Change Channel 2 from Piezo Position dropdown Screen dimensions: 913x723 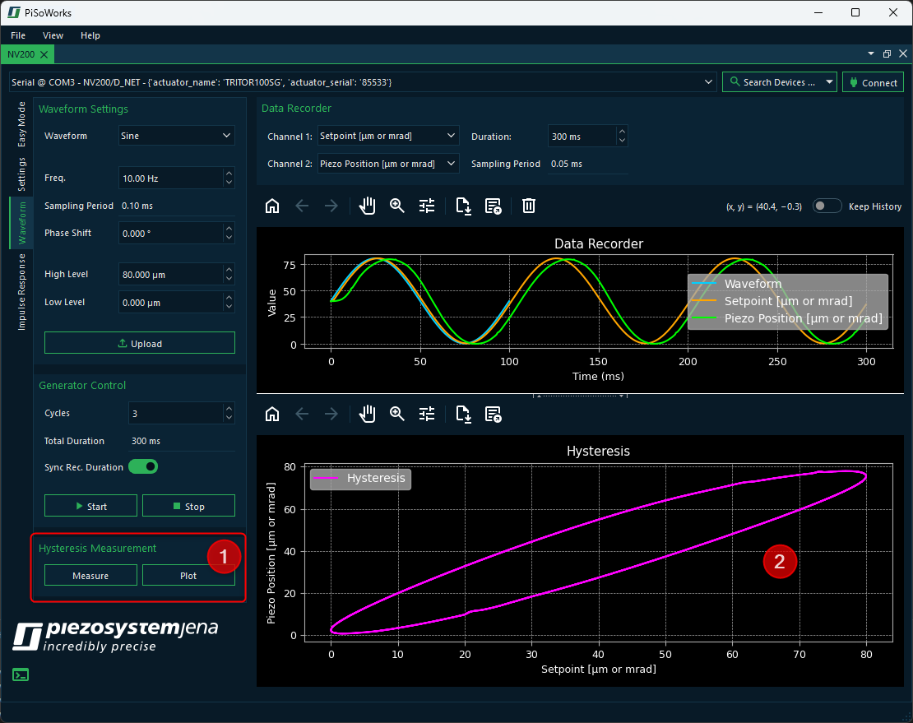pos(387,163)
